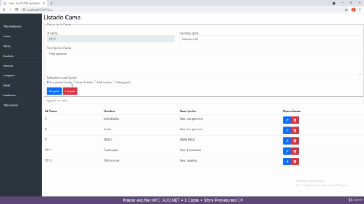View site information icon in address bar
Image resolution: width=364 pixels, height=204 pixels.
pyautogui.click(x=24, y=10)
